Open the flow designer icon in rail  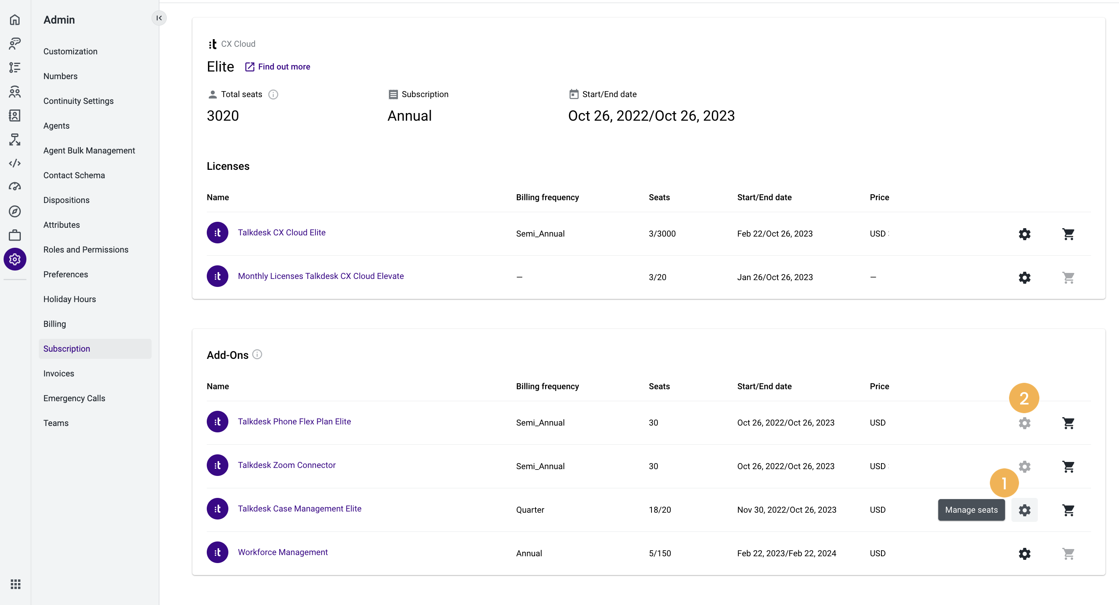15,139
